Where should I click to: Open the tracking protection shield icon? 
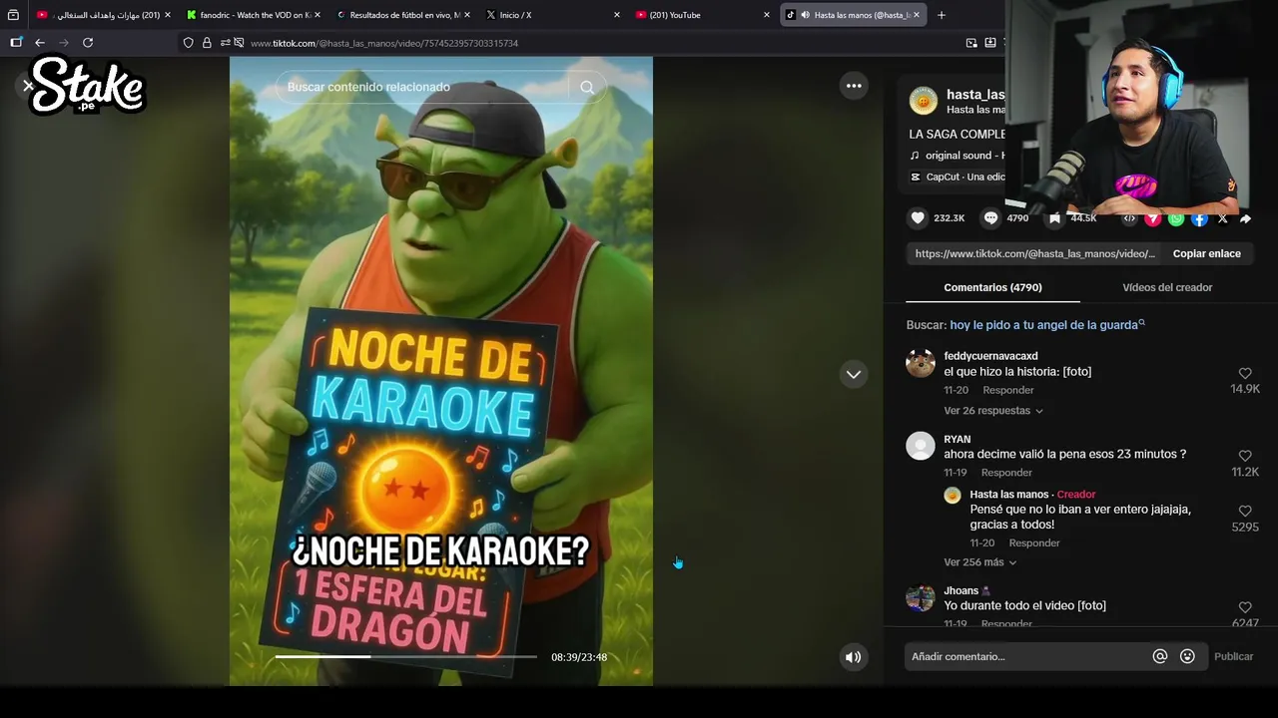tap(188, 43)
